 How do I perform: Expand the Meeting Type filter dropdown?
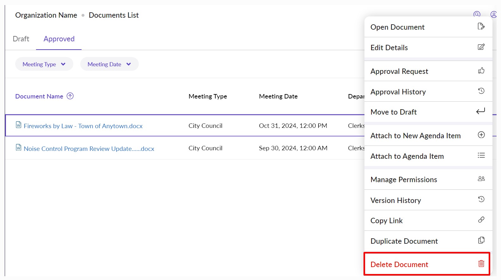(44, 64)
